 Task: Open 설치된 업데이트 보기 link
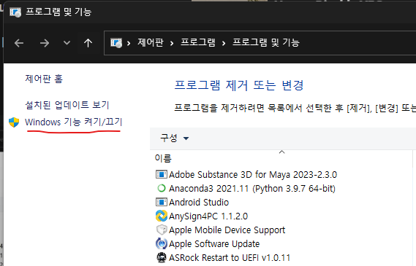(67, 105)
